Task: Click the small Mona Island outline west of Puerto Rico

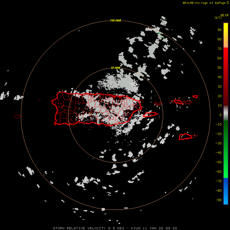Action: click(17, 117)
